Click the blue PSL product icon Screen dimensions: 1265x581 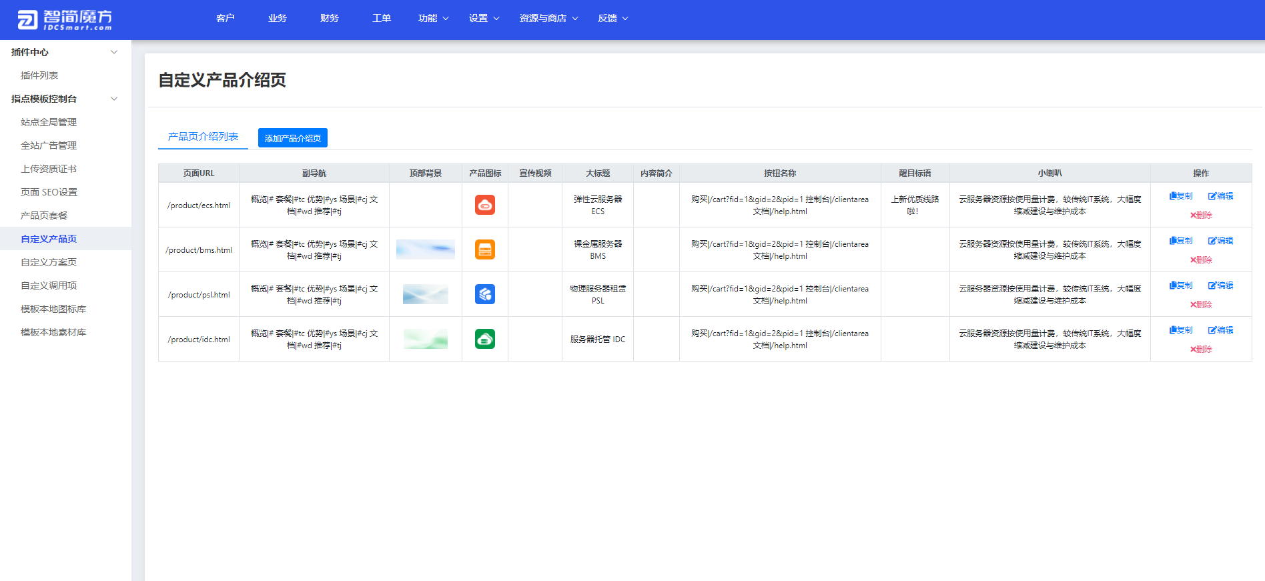coord(485,294)
